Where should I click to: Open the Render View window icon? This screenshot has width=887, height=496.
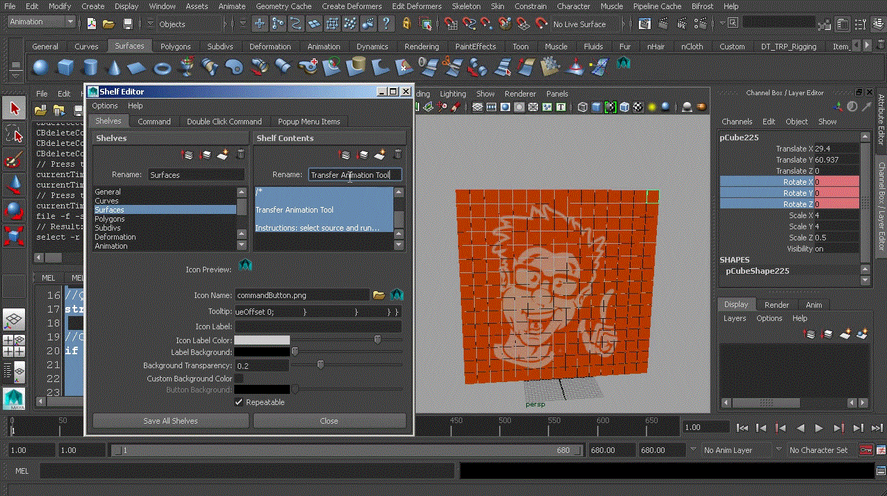644,24
